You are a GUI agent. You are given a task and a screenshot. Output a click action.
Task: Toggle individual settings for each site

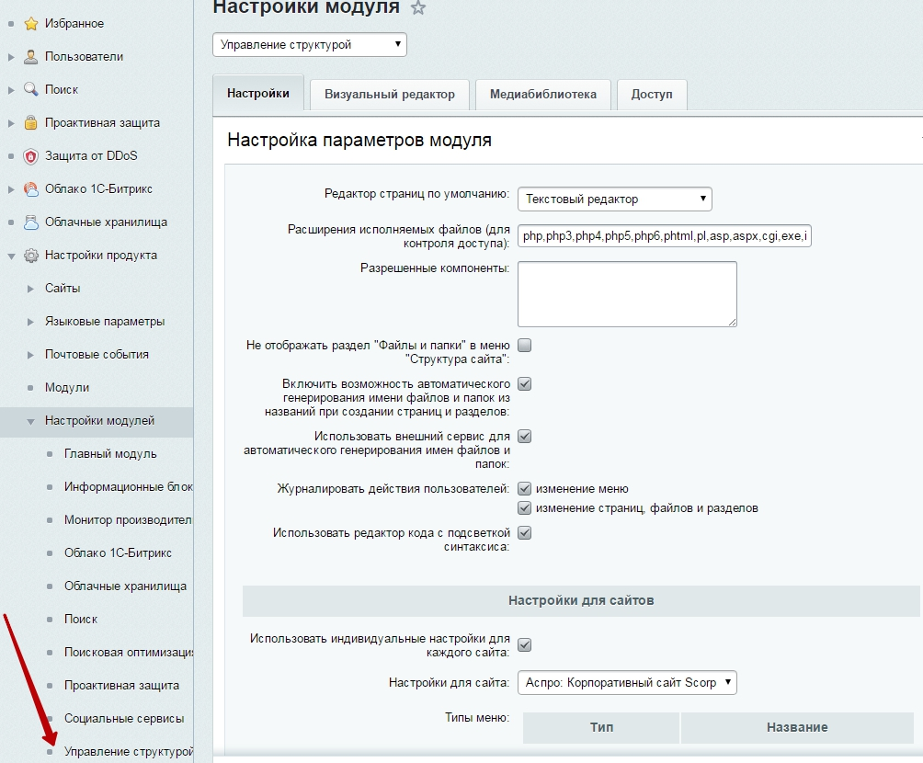[x=525, y=644]
